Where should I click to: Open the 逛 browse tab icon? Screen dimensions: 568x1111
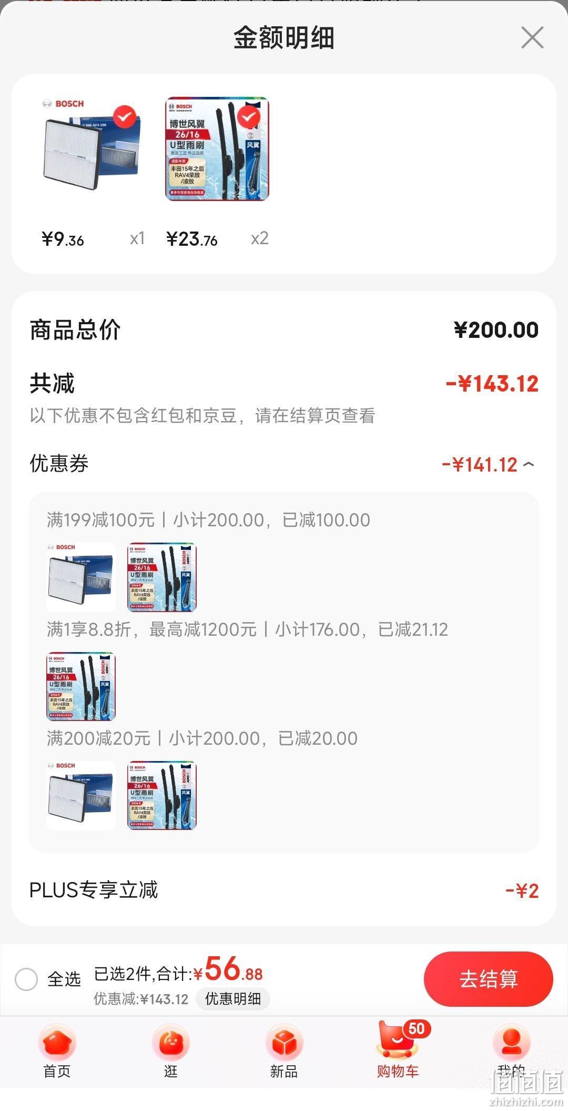pyautogui.click(x=170, y=1042)
